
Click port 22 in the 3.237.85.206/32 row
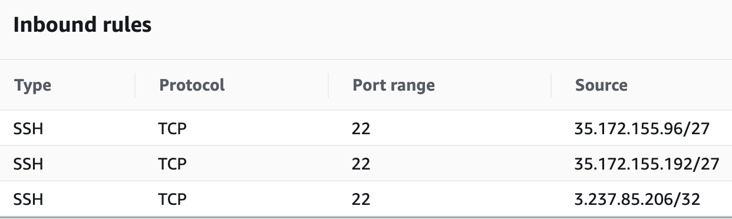click(x=361, y=199)
